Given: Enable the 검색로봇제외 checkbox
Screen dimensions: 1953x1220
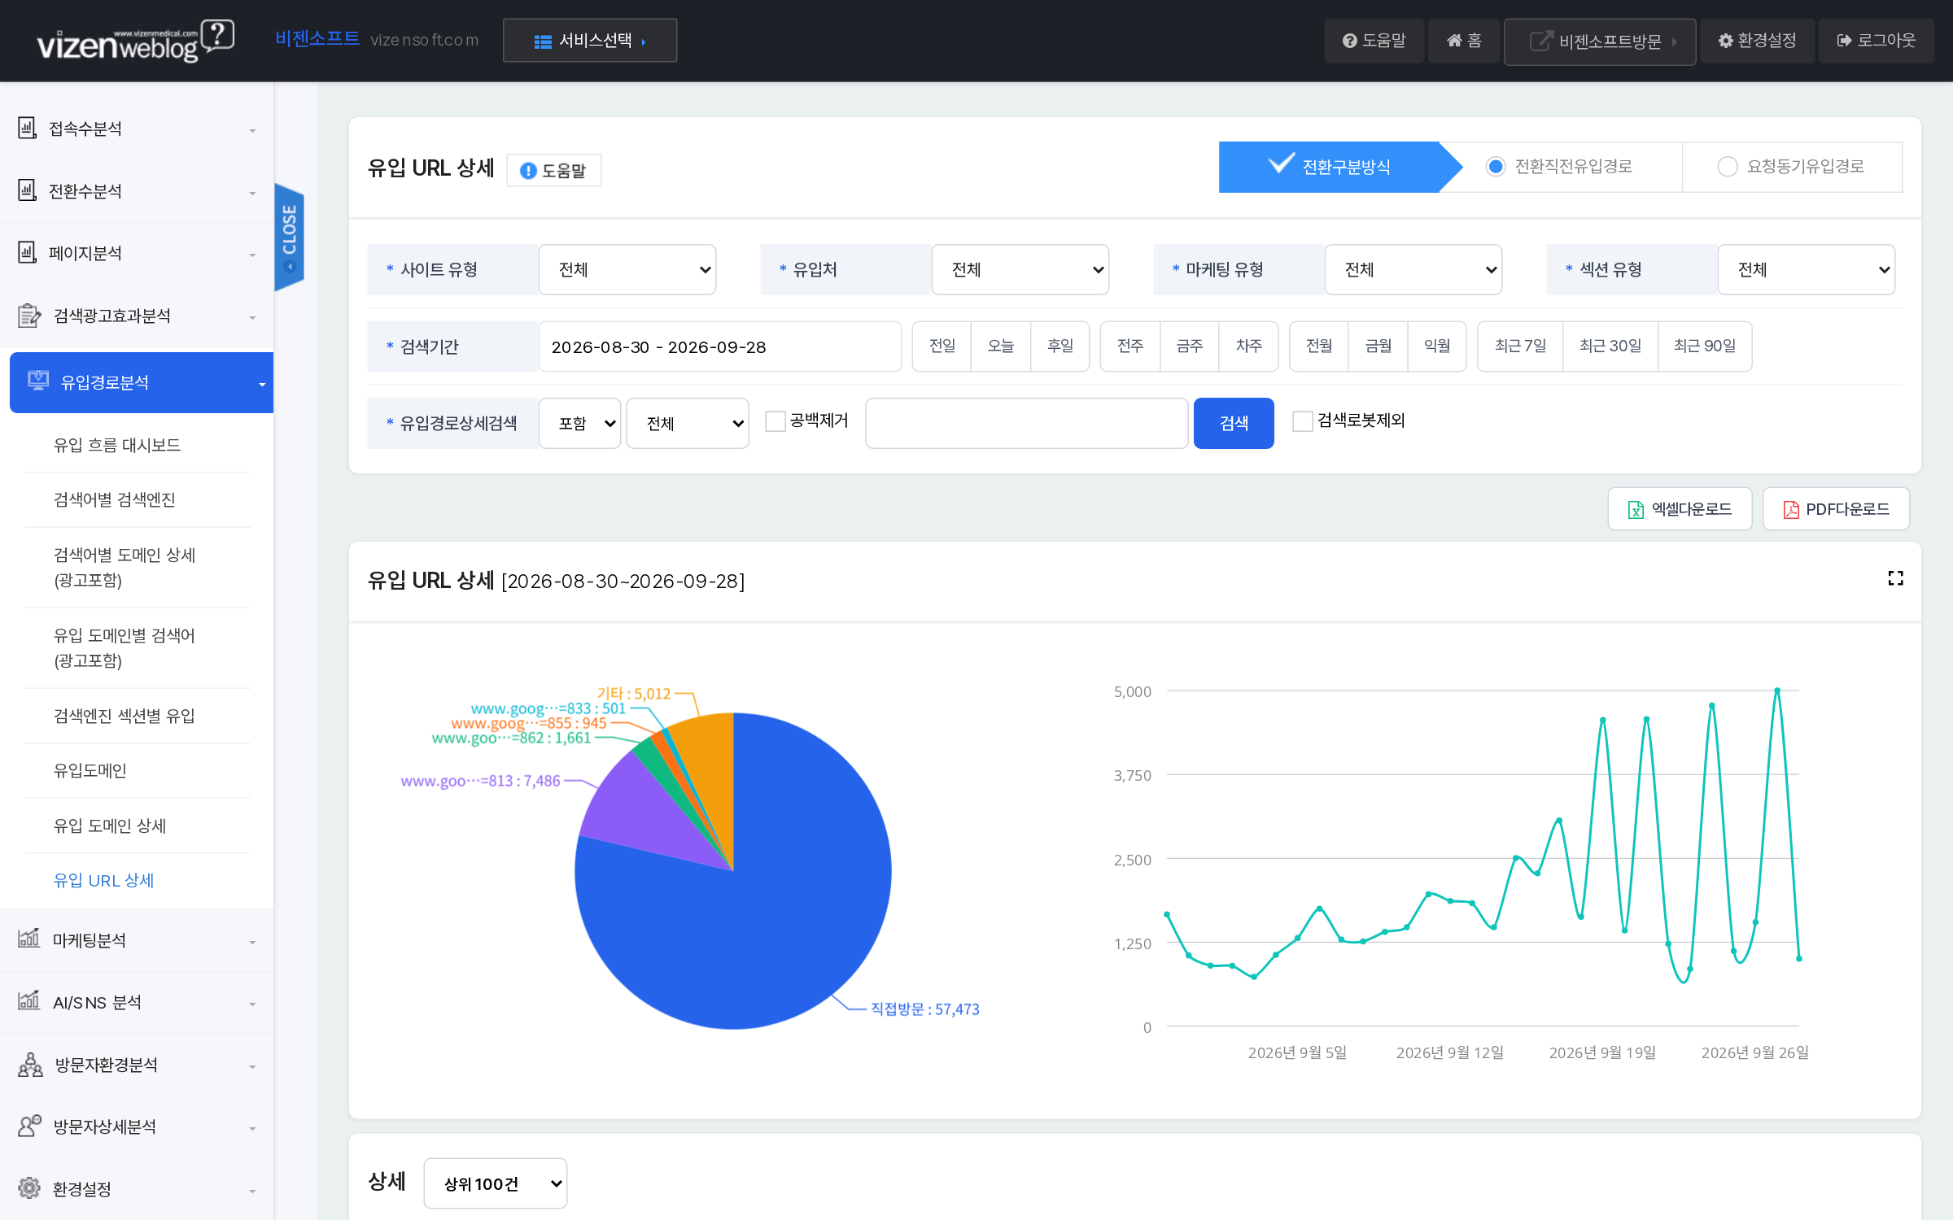Looking at the screenshot, I should click(x=1303, y=421).
